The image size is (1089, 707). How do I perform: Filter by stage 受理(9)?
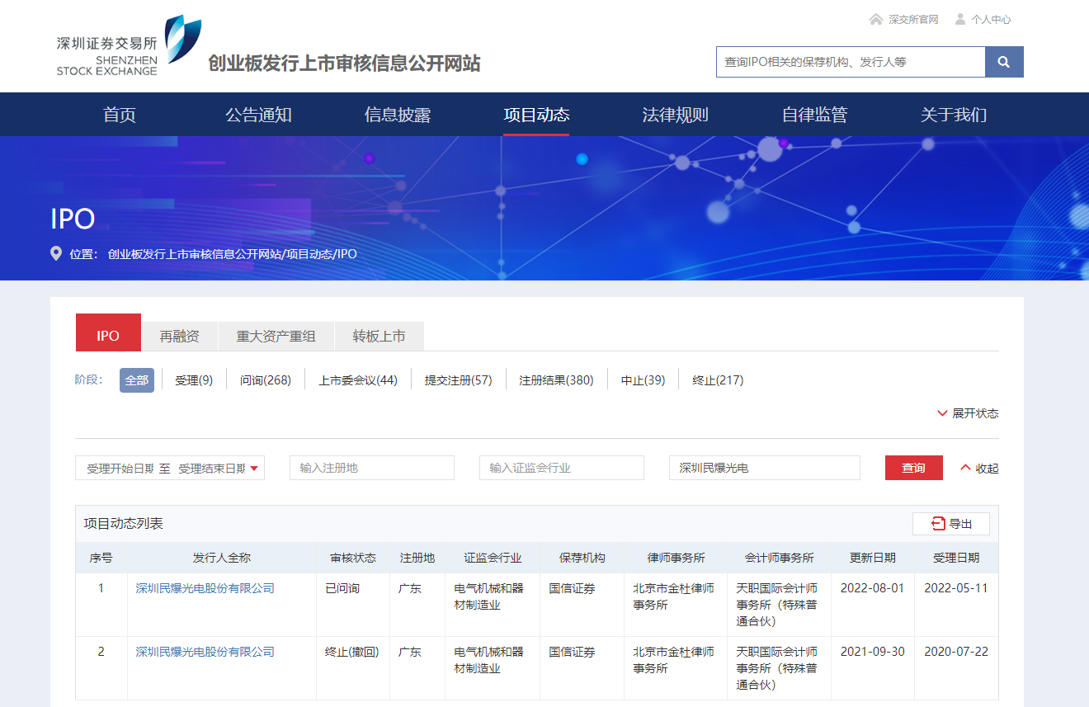pos(194,380)
